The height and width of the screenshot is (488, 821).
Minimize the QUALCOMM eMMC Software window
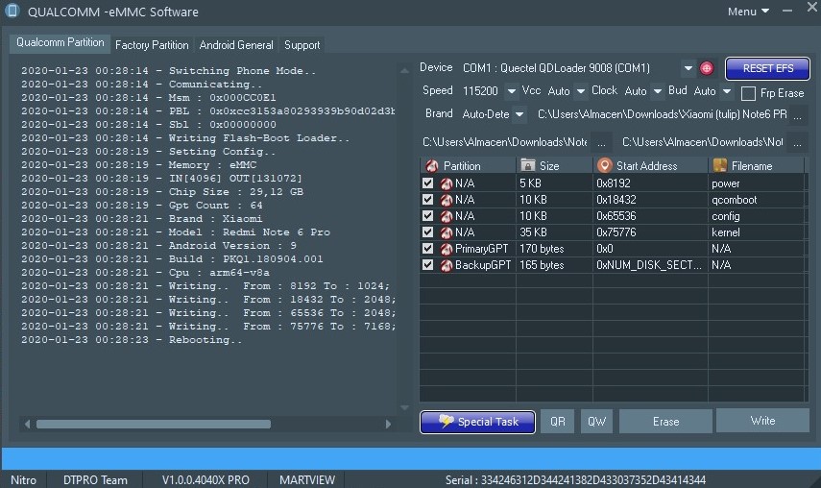pos(787,11)
